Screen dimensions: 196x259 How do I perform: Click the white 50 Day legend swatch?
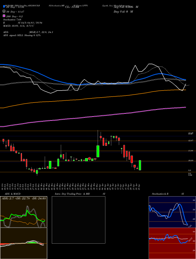[x=4, y=11]
